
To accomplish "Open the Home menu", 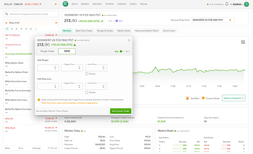I will pos(74,4).
